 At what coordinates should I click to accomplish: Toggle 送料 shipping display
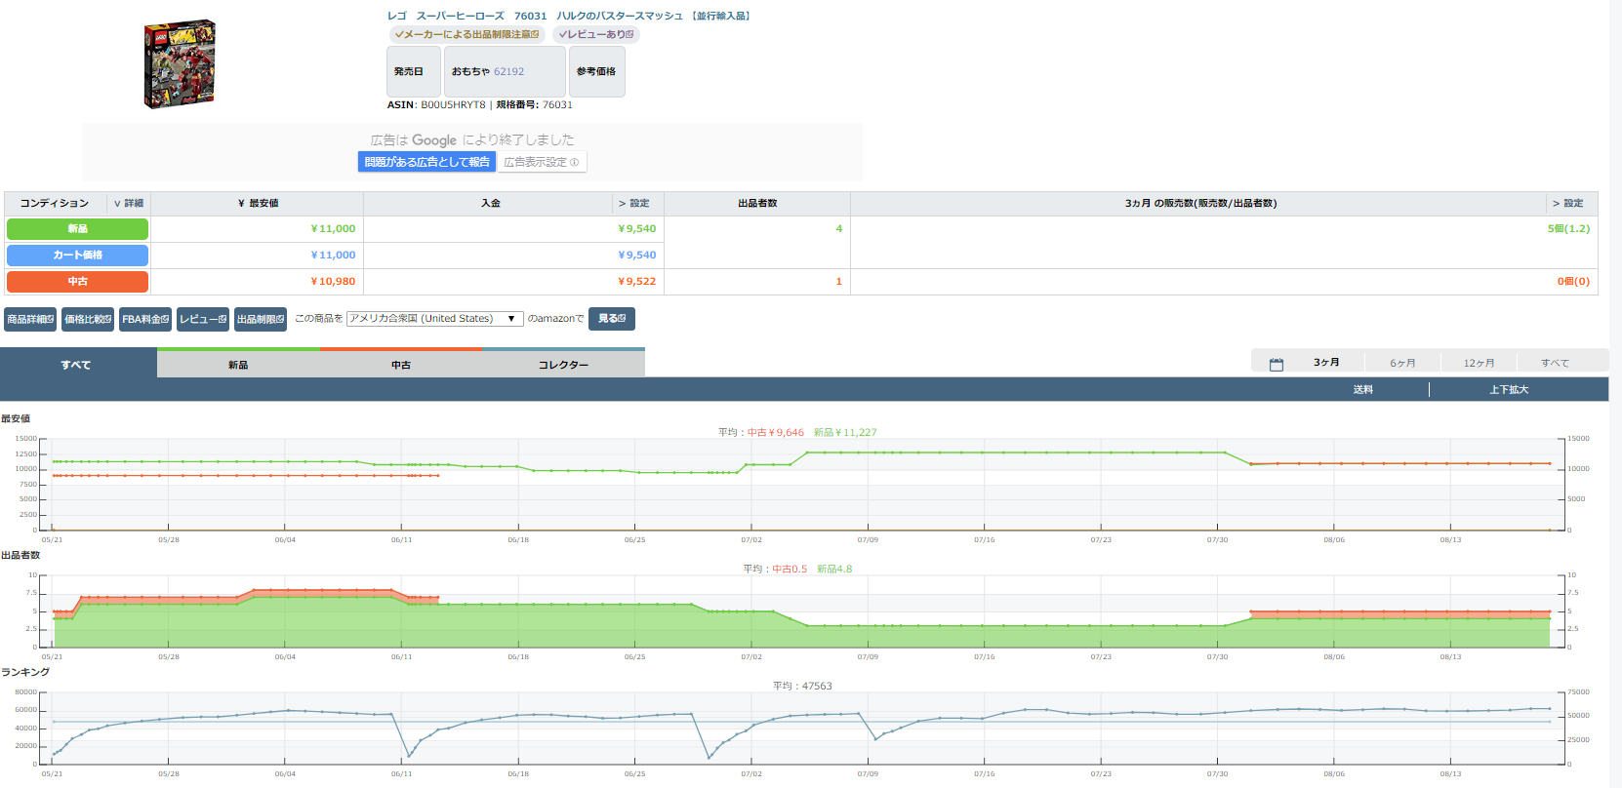[1362, 389]
